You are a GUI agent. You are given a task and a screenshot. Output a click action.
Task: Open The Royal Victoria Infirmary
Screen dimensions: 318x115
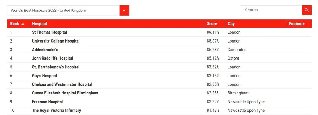(x=57, y=111)
